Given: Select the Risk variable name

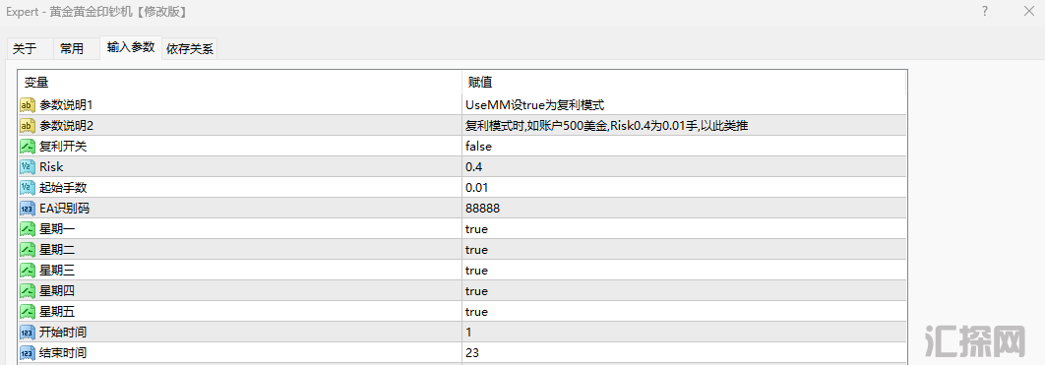Looking at the screenshot, I should [x=51, y=167].
